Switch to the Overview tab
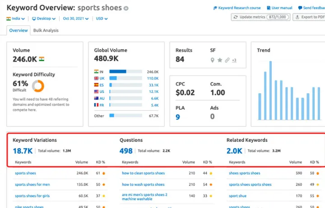 click(x=19, y=31)
